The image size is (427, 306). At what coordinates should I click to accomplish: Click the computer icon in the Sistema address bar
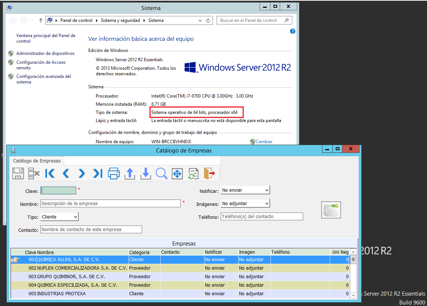(50, 20)
